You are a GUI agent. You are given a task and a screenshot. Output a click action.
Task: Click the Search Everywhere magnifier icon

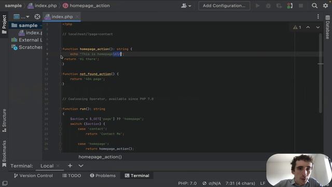(314, 6)
